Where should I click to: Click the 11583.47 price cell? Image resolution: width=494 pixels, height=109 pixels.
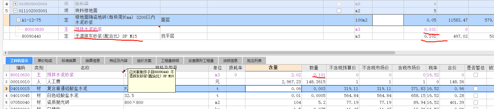tap(458, 20)
